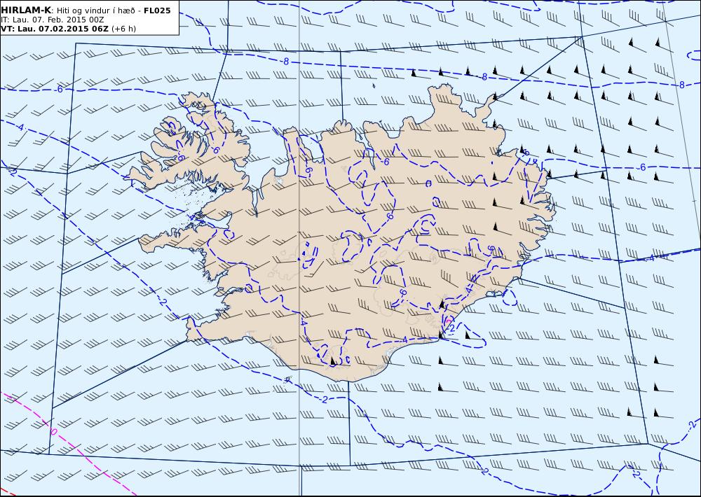Click the '(+6 h)' forecast offset text

point(124,29)
